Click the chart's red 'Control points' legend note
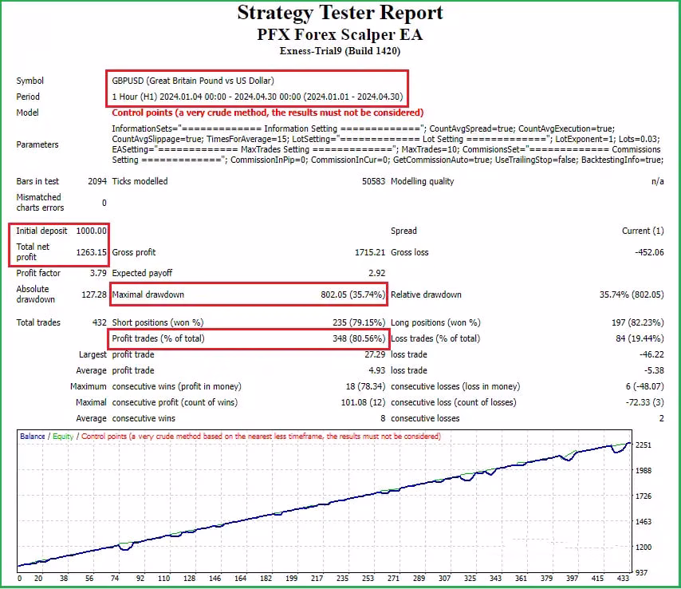 click(x=261, y=436)
